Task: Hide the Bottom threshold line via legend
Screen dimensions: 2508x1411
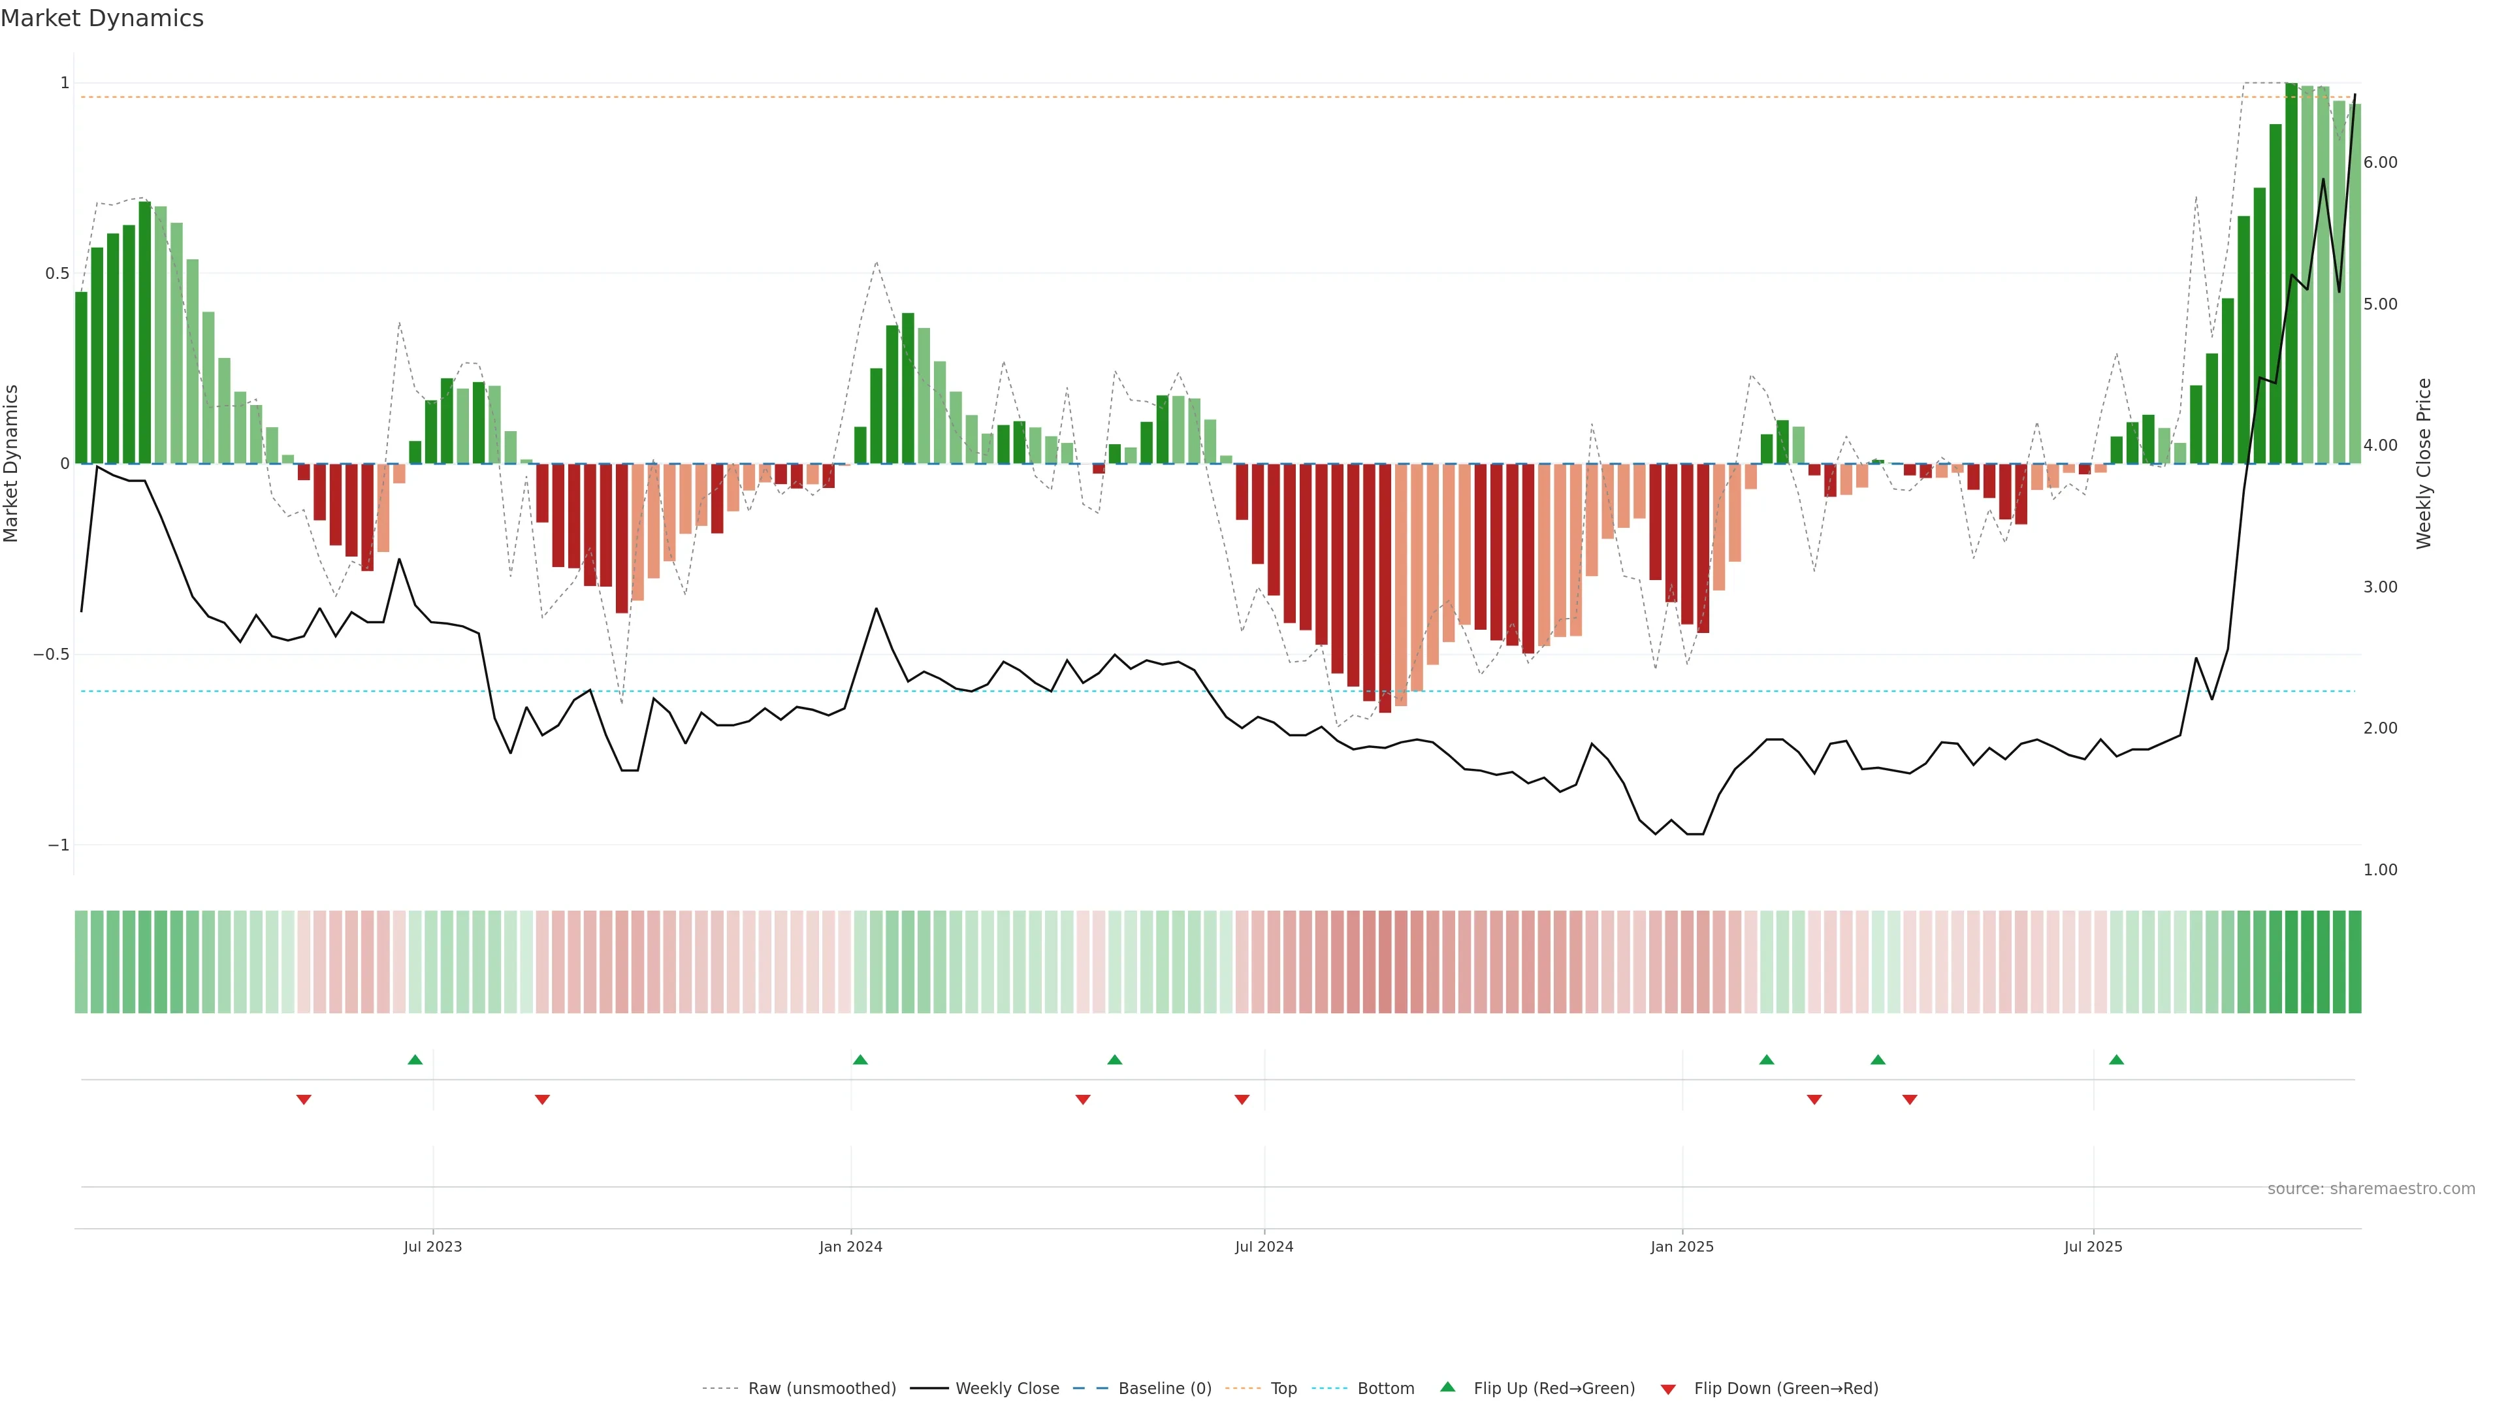Action: click(x=1385, y=1389)
